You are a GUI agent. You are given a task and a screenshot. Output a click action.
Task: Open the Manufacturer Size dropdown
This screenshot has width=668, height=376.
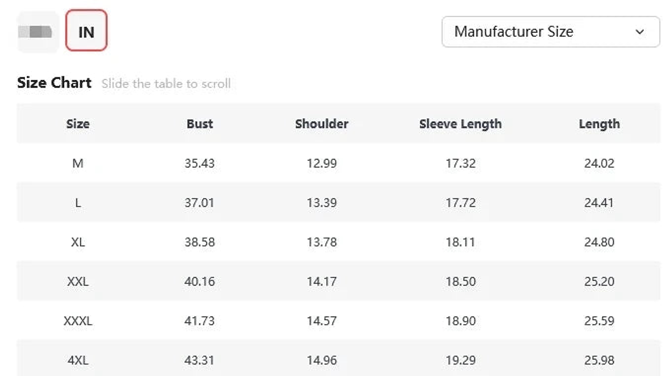pos(550,32)
